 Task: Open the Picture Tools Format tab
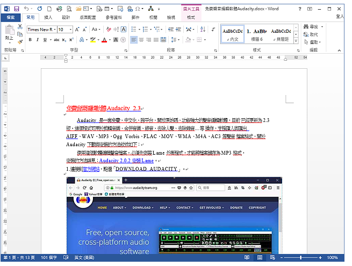[x=191, y=18]
